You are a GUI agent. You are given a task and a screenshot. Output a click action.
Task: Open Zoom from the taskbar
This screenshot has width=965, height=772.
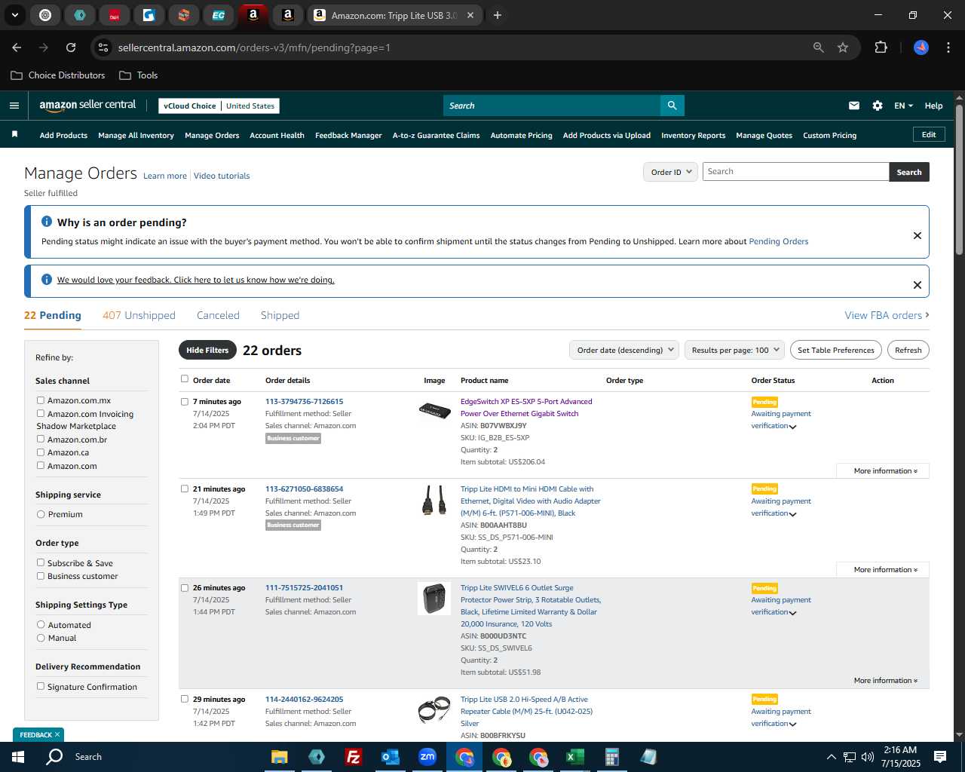427,757
